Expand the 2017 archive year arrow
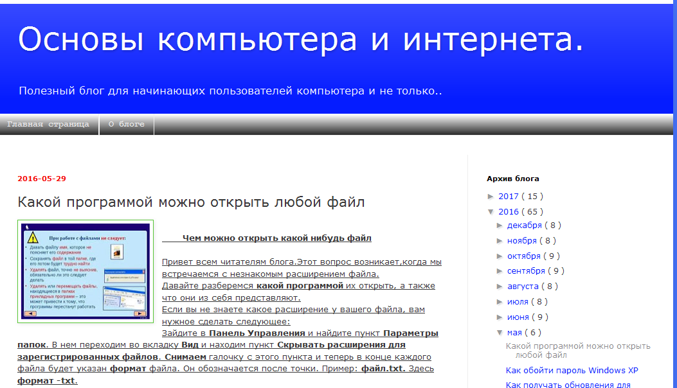 491,197
